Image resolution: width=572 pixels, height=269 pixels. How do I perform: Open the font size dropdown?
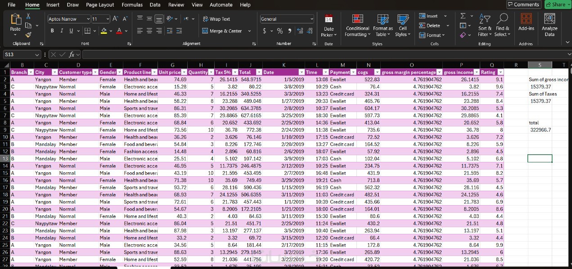(x=108, y=19)
